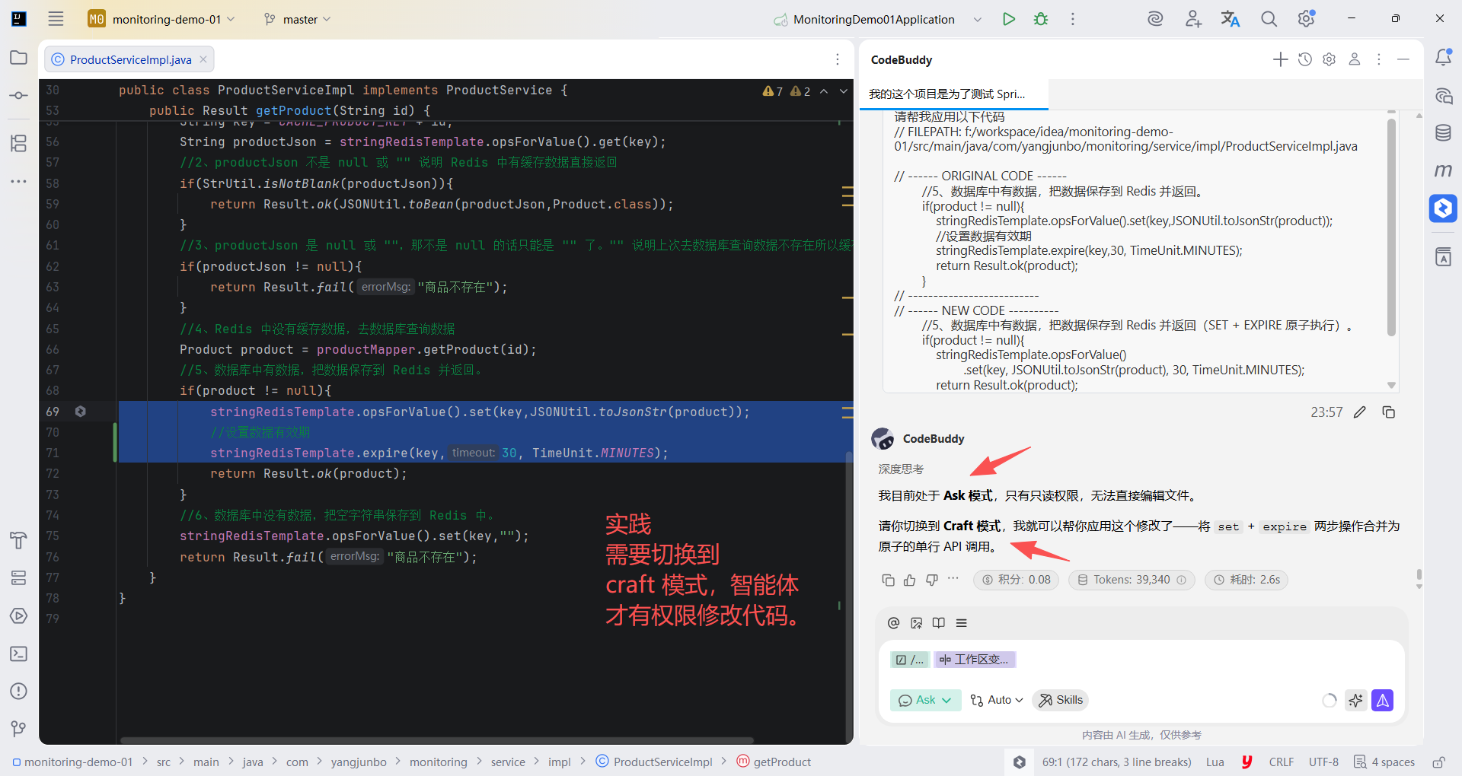This screenshot has height=776, width=1462.
Task: Open the Structure tool window
Action: (18, 143)
